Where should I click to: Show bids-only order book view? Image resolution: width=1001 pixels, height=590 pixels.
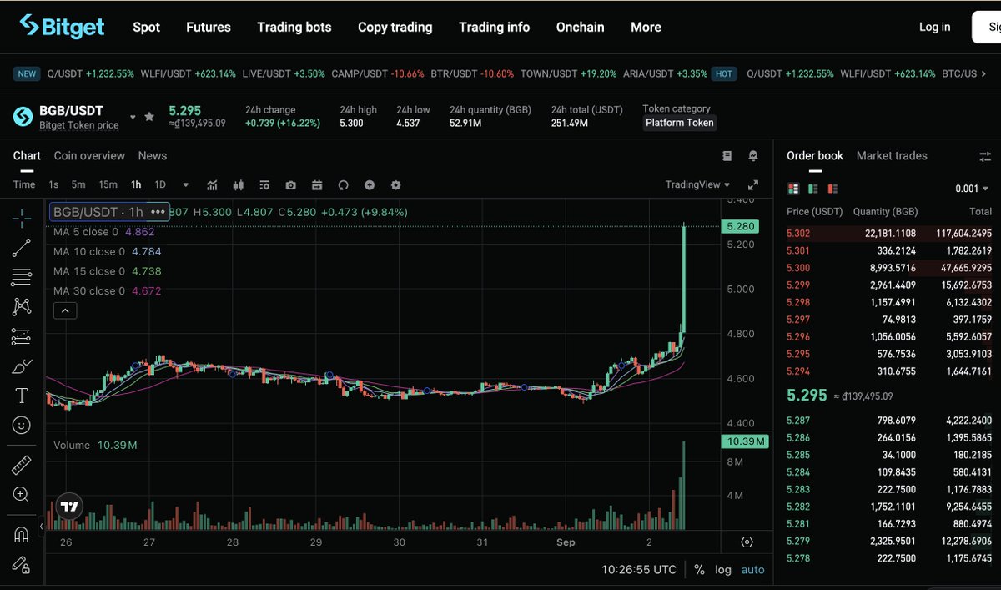coord(813,189)
